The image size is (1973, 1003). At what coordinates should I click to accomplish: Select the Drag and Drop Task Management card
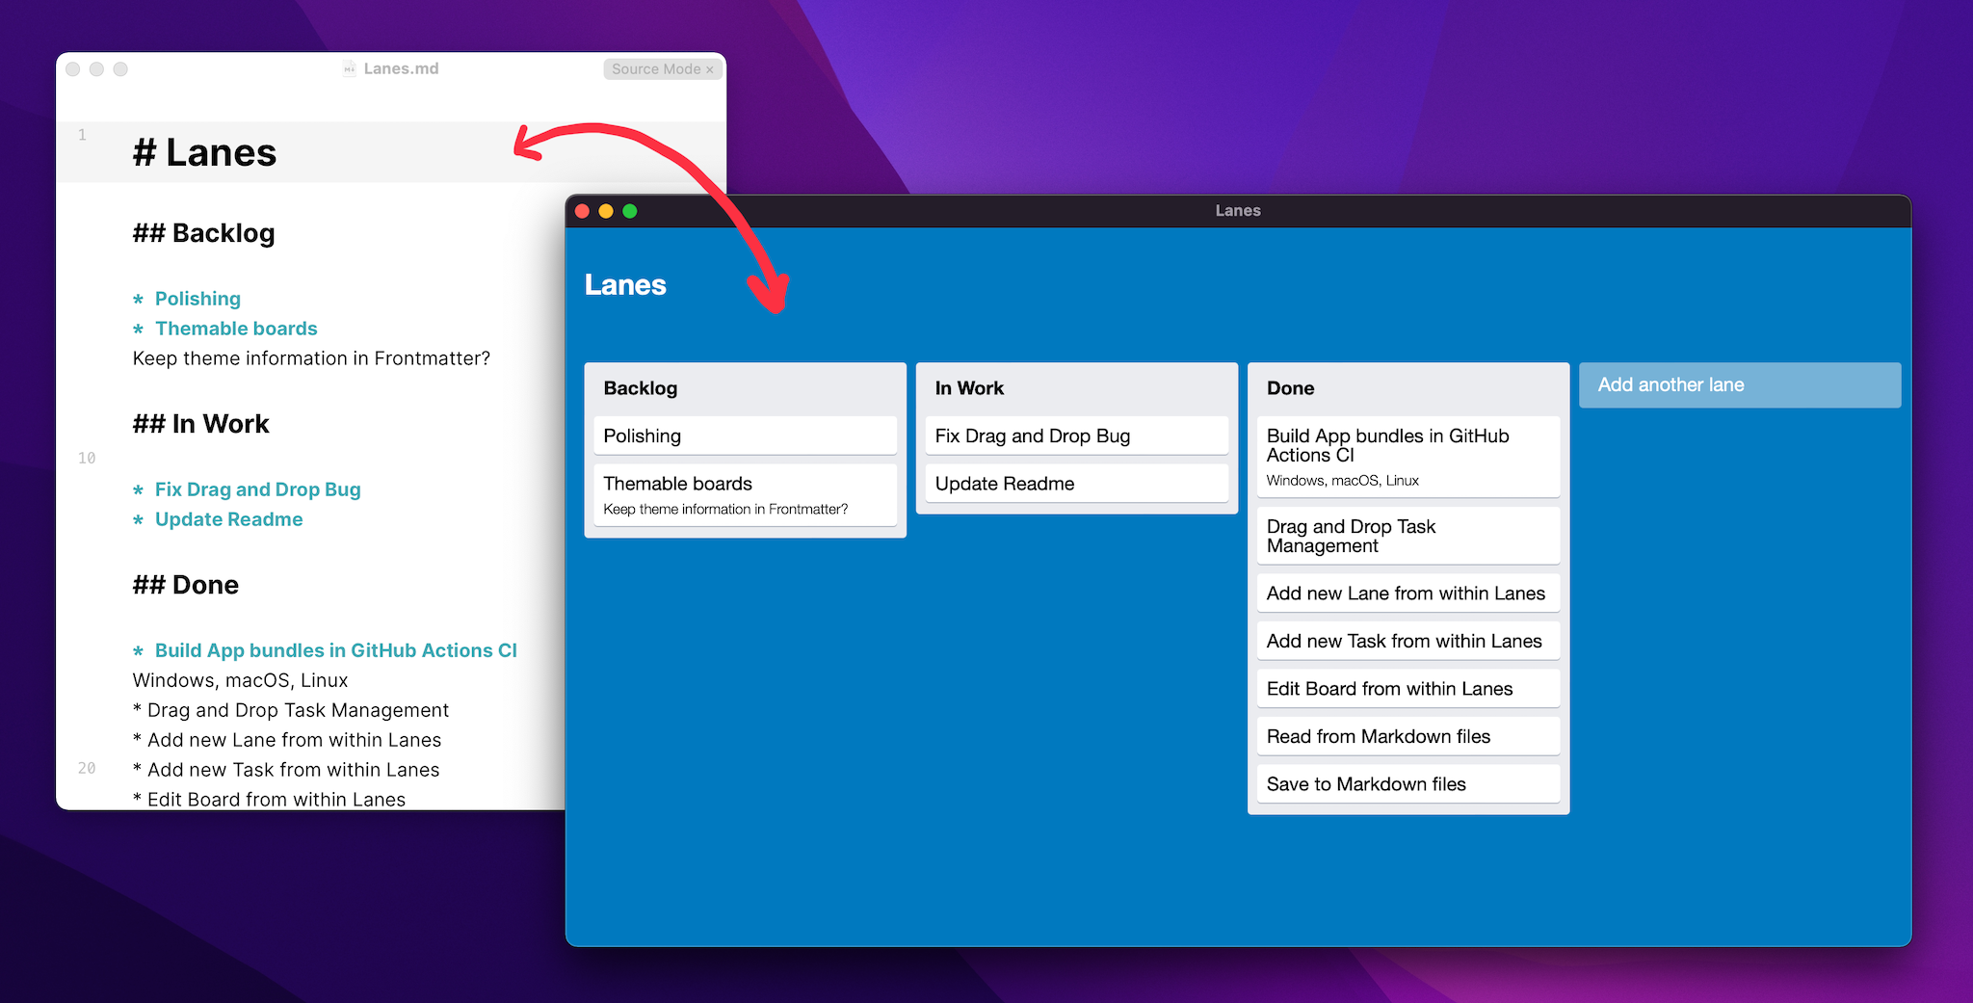[x=1407, y=536]
